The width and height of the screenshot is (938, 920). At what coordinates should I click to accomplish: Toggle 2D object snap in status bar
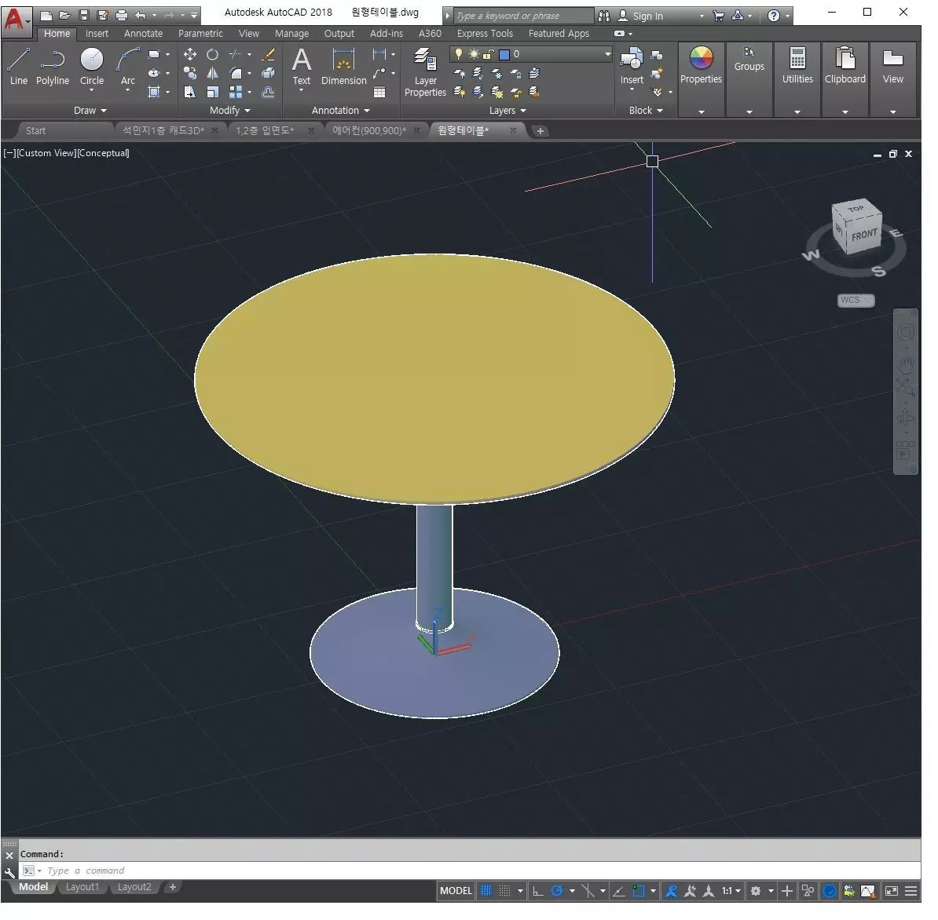(x=638, y=891)
